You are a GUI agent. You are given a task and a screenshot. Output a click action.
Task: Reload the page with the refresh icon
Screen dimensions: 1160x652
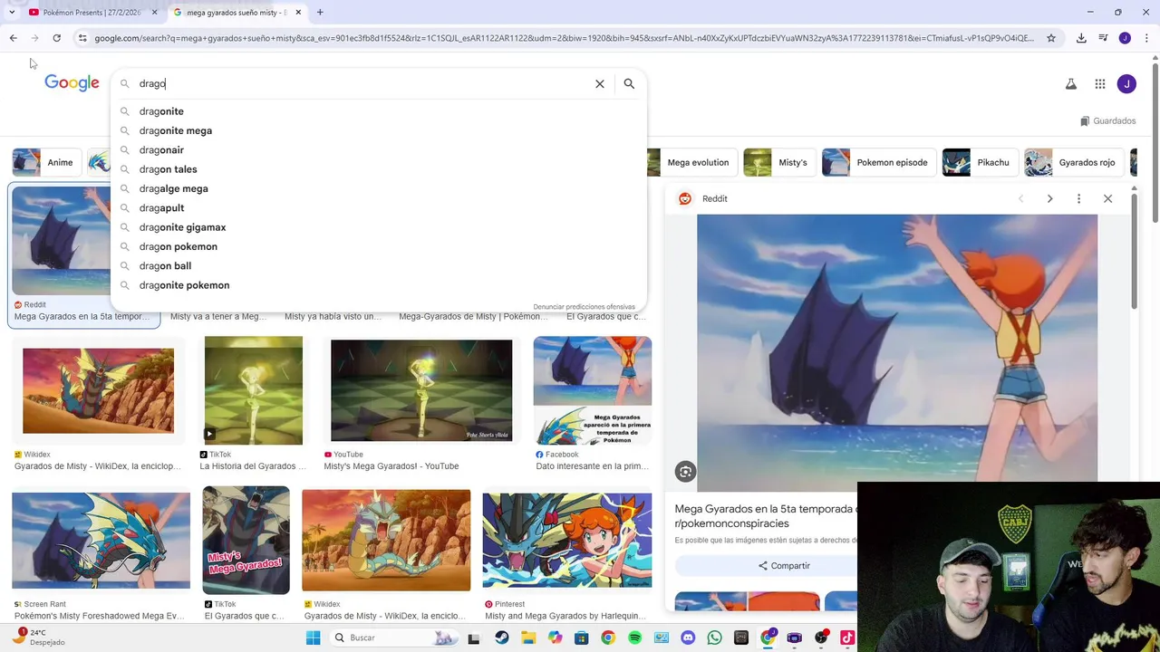[56, 38]
